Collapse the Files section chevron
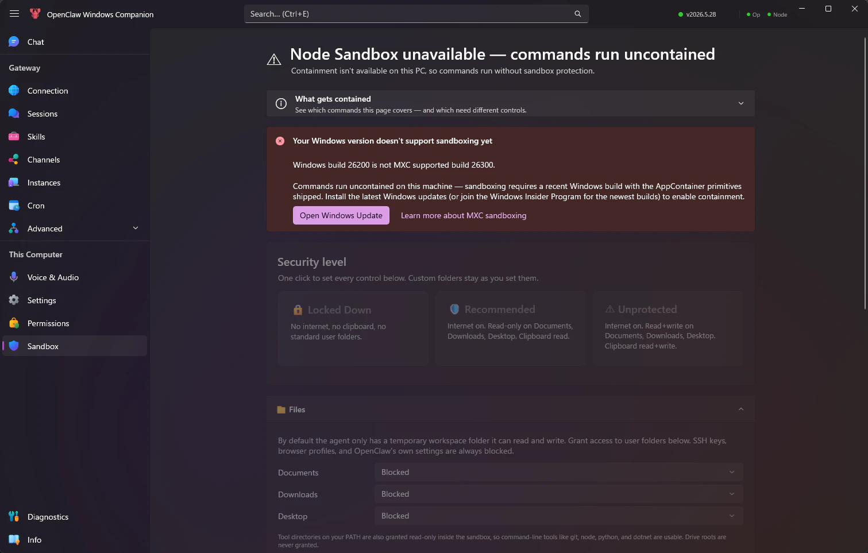Screen dimensions: 868x553 pos(741,409)
